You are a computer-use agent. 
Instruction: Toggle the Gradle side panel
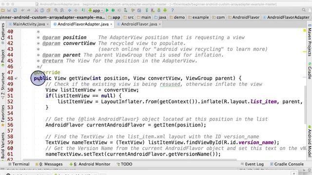(310, 70)
